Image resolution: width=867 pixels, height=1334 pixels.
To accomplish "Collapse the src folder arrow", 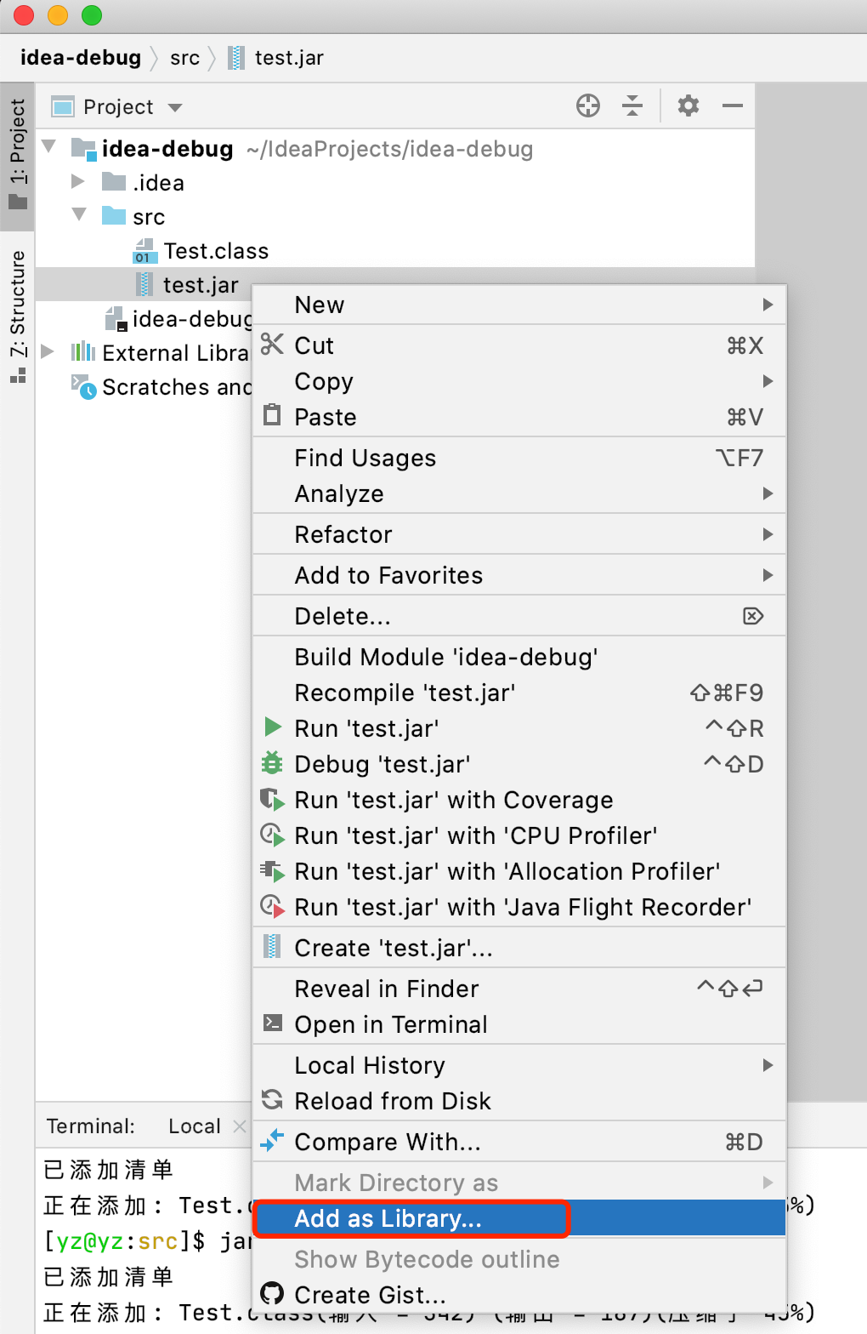I will [79, 215].
